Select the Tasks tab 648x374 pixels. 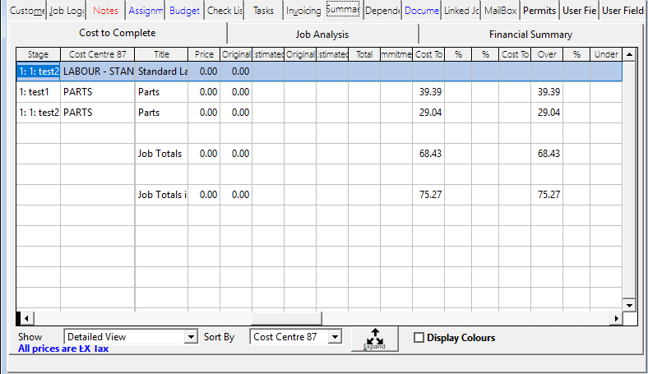coord(264,11)
